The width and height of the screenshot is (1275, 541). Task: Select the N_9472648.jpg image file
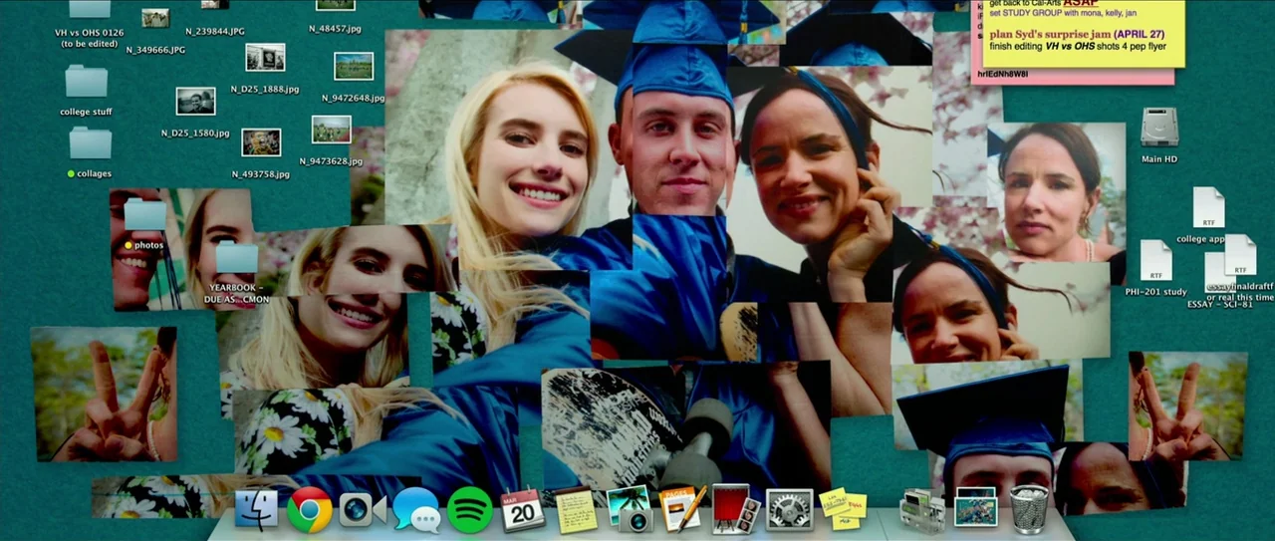(354, 67)
